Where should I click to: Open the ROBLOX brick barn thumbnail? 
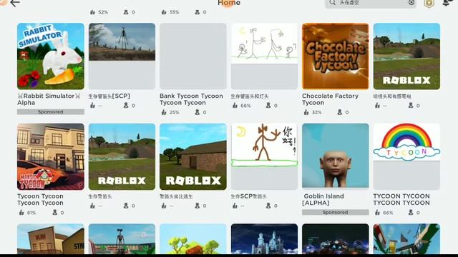point(193,156)
